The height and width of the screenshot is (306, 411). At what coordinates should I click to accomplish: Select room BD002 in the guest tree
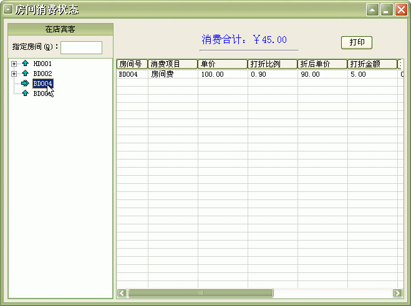tap(42, 74)
